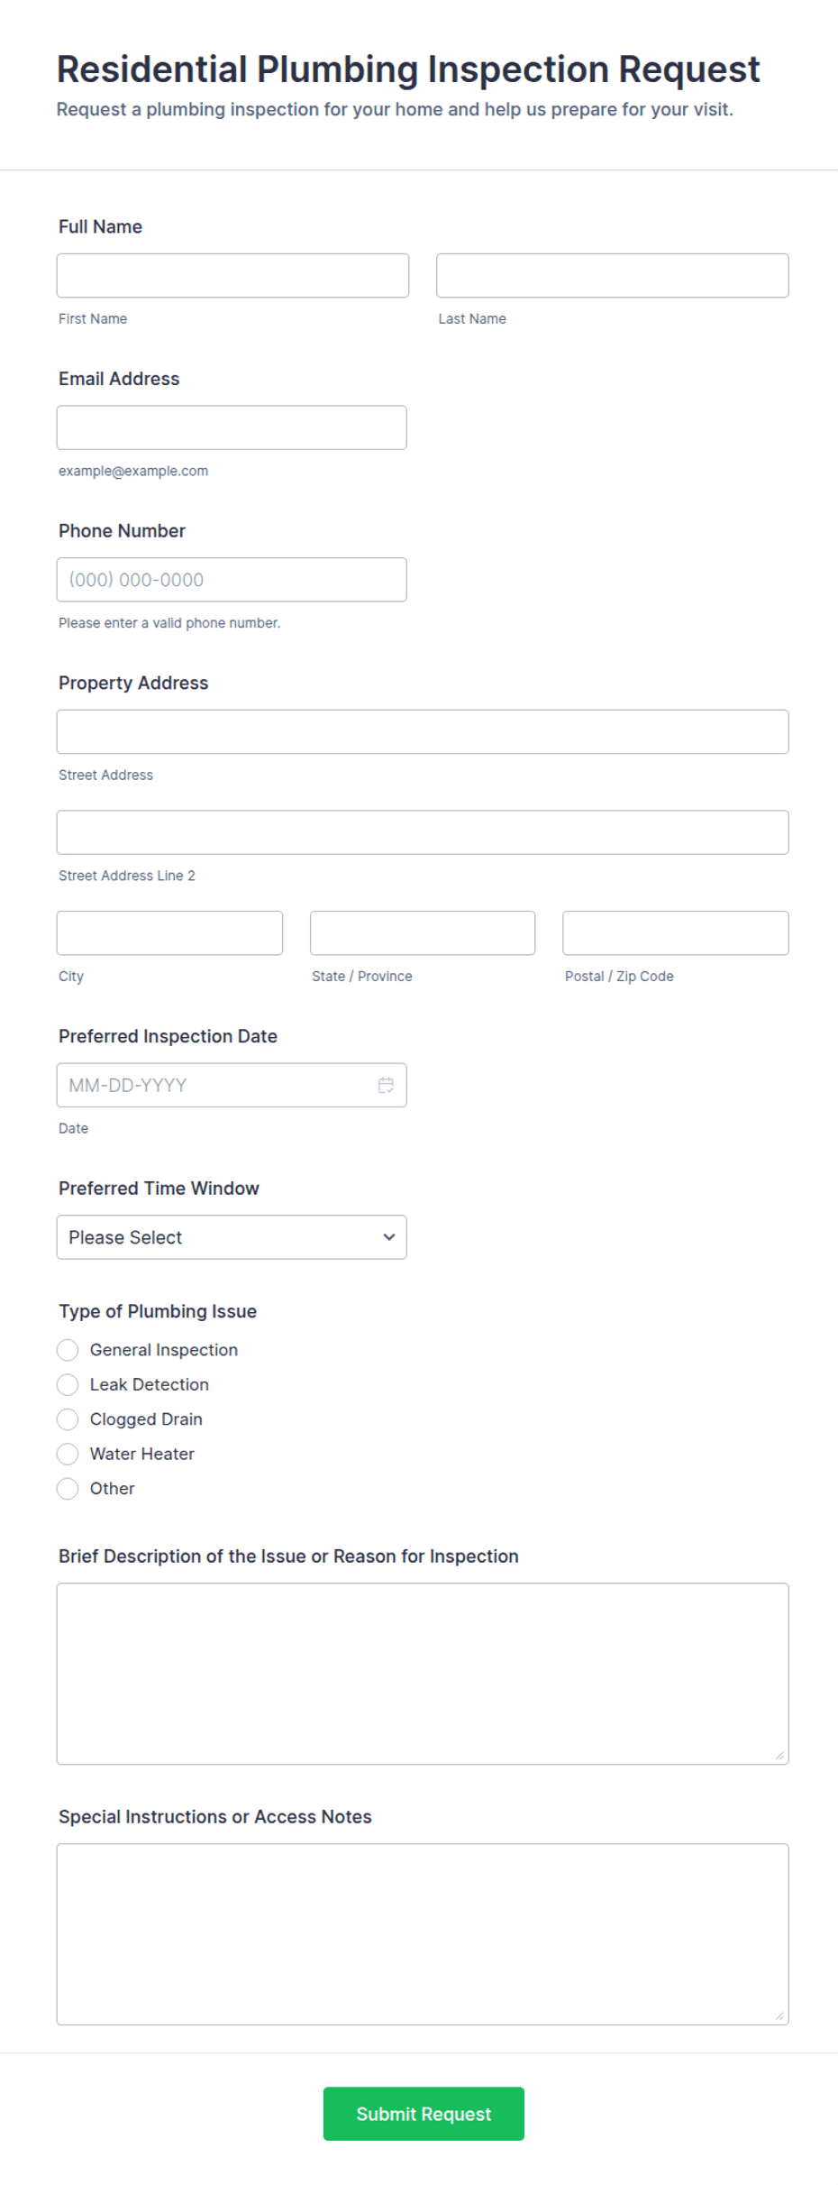Focus Street Address Line 2 input
This screenshot has width=838, height=2185.
click(423, 832)
